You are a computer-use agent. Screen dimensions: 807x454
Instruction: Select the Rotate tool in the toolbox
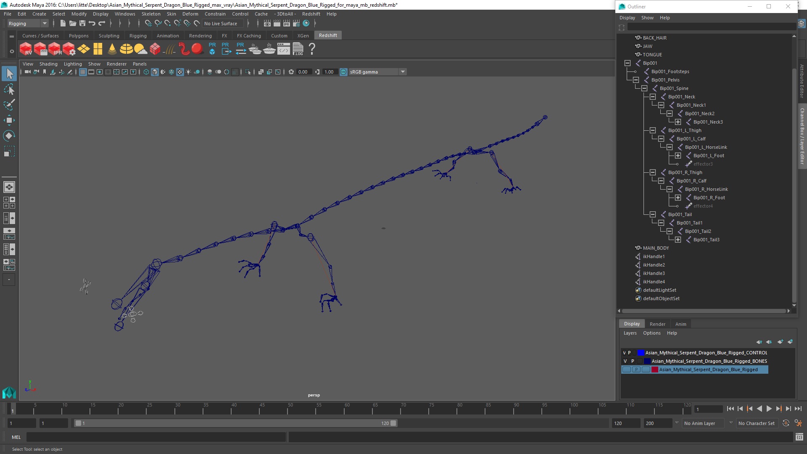pos(9,135)
